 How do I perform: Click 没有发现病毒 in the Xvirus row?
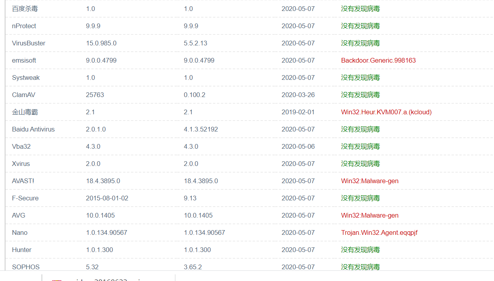(x=361, y=164)
